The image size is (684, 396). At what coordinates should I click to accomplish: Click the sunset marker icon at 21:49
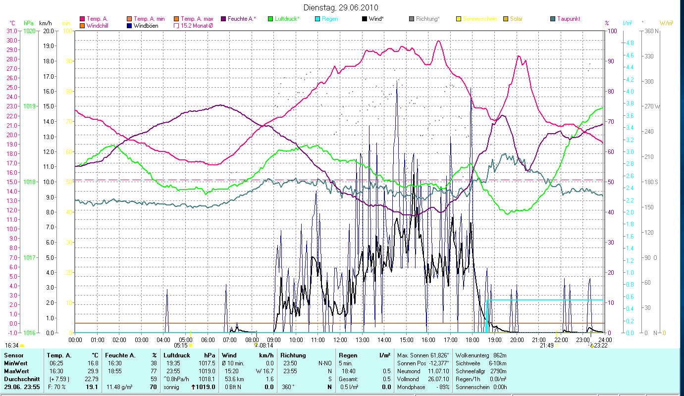point(557,346)
